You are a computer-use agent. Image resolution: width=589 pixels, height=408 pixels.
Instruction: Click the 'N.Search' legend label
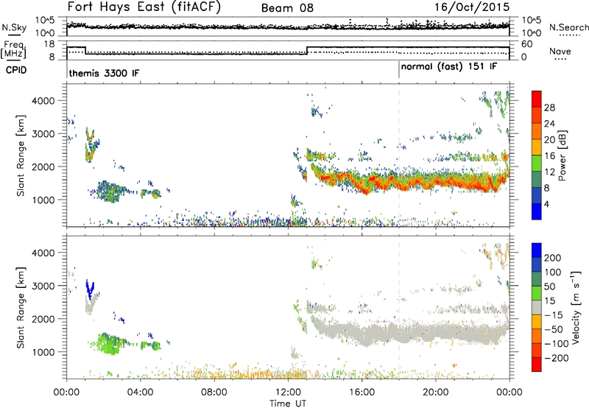[x=568, y=27]
